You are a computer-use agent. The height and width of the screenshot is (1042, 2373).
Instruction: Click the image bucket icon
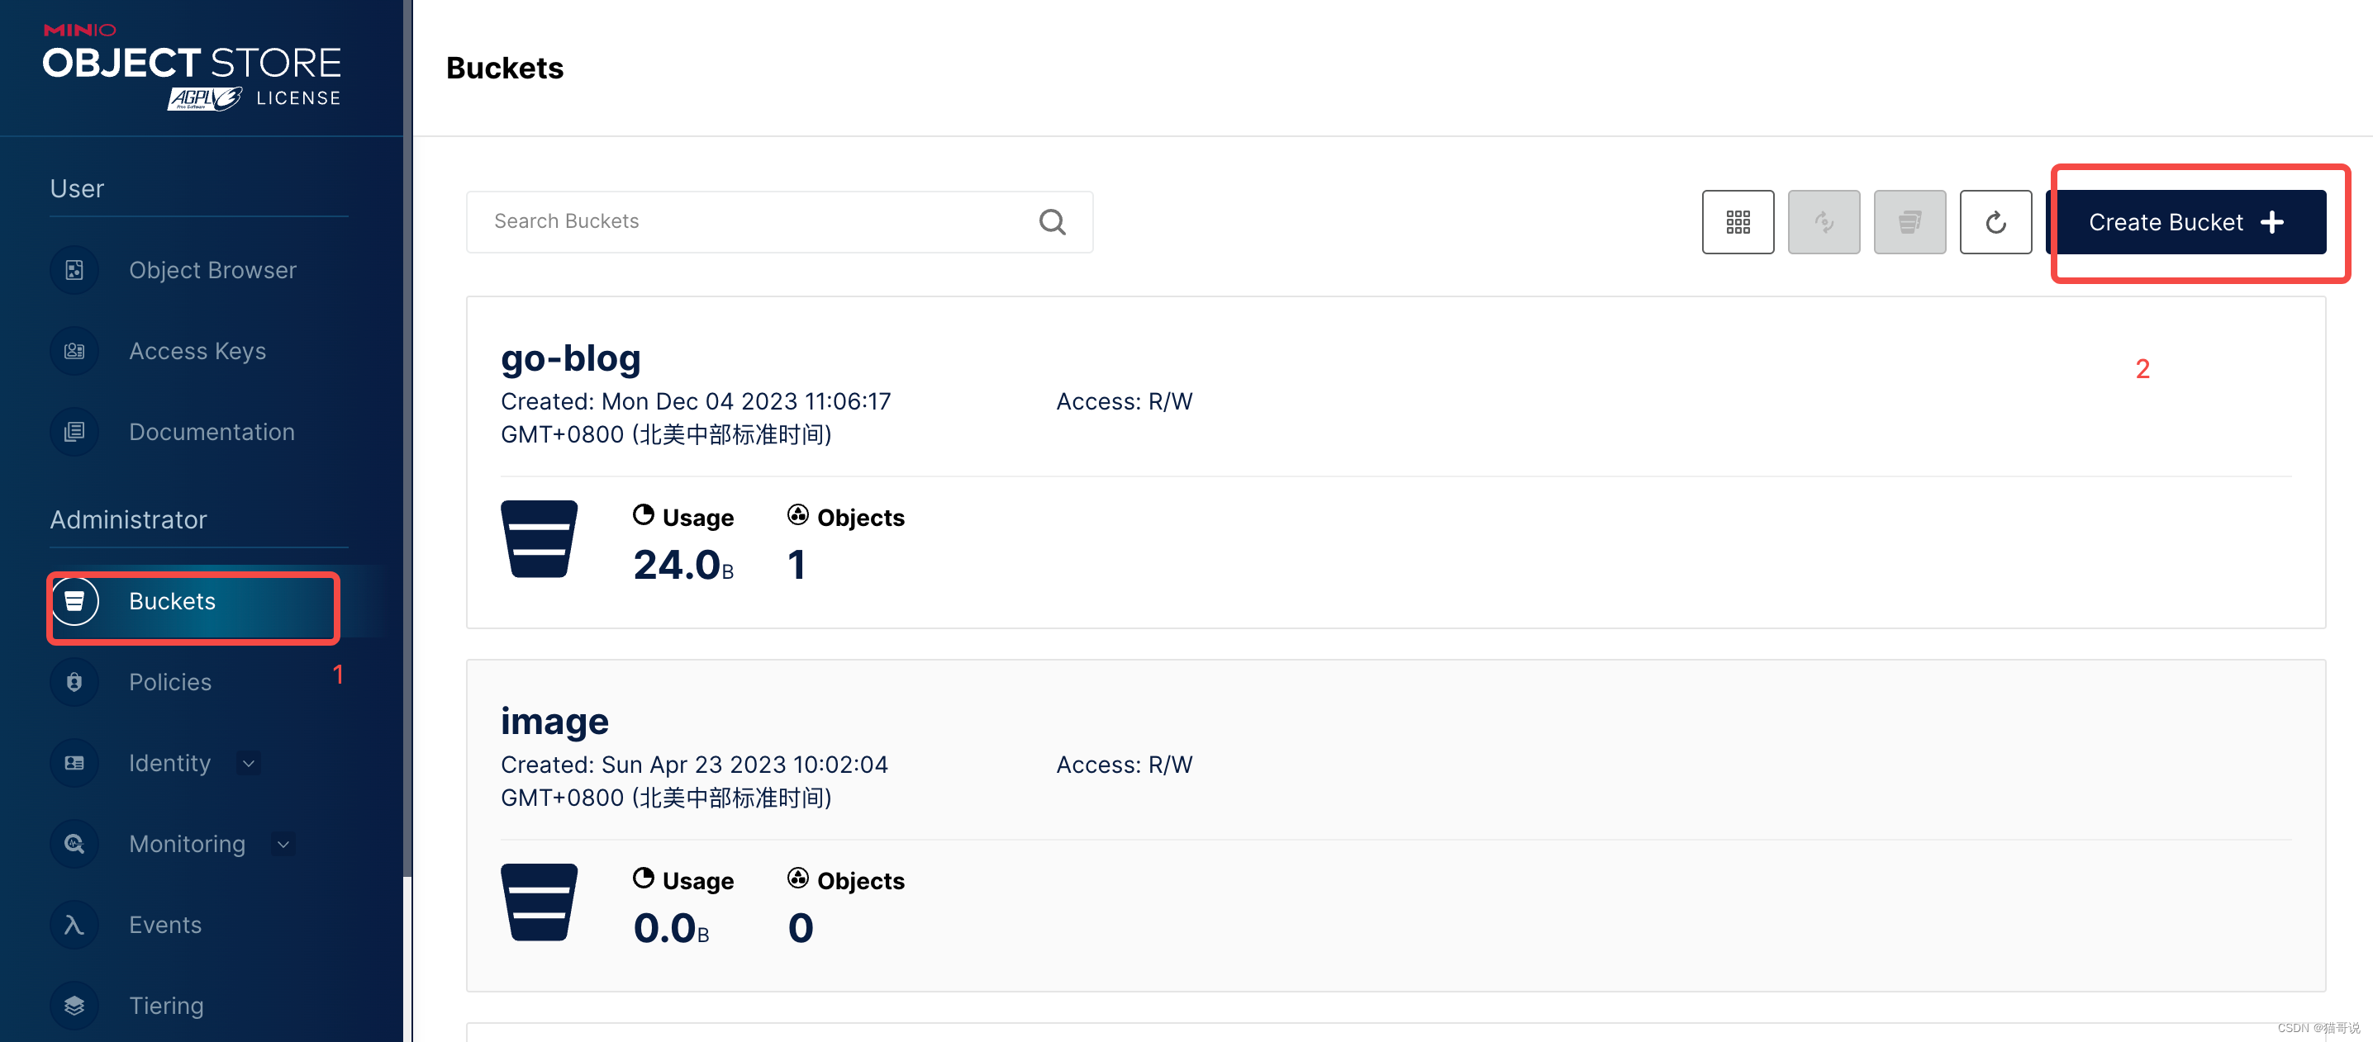tap(539, 902)
